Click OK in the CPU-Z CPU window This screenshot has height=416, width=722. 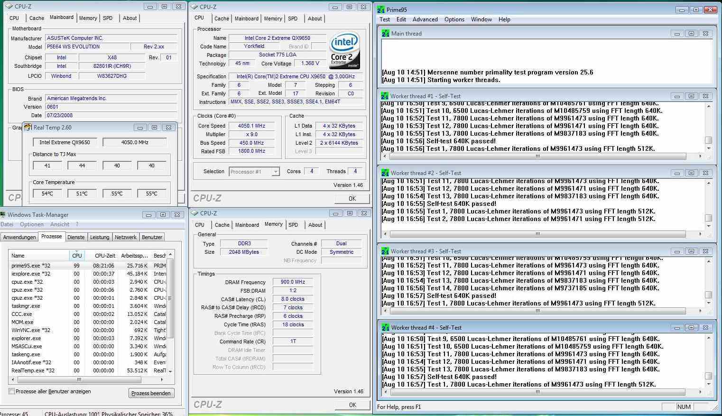pos(352,199)
